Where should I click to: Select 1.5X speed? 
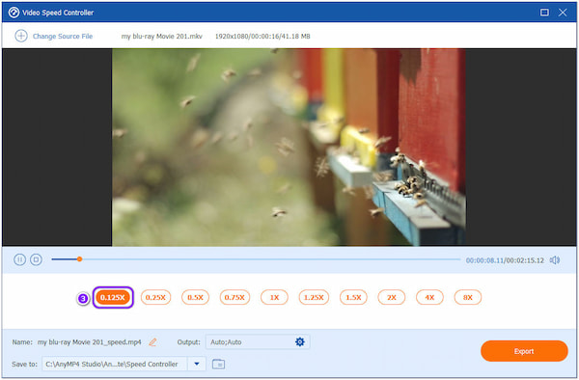353,297
